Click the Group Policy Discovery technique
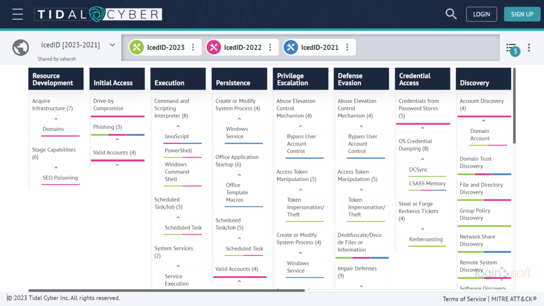This screenshot has width=544, height=306. 475,214
